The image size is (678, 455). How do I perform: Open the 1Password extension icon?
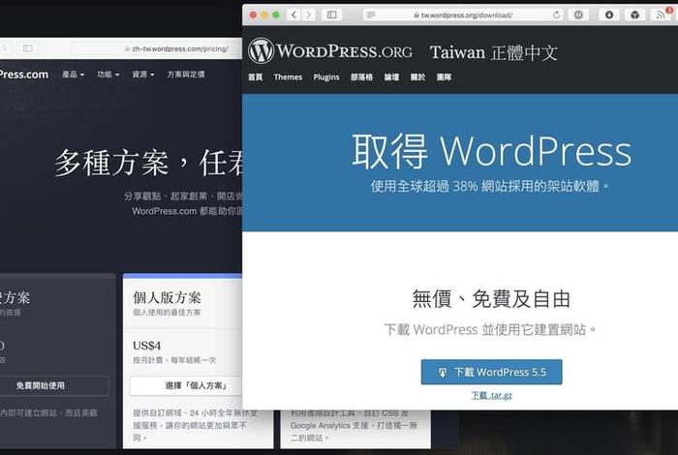[578, 15]
